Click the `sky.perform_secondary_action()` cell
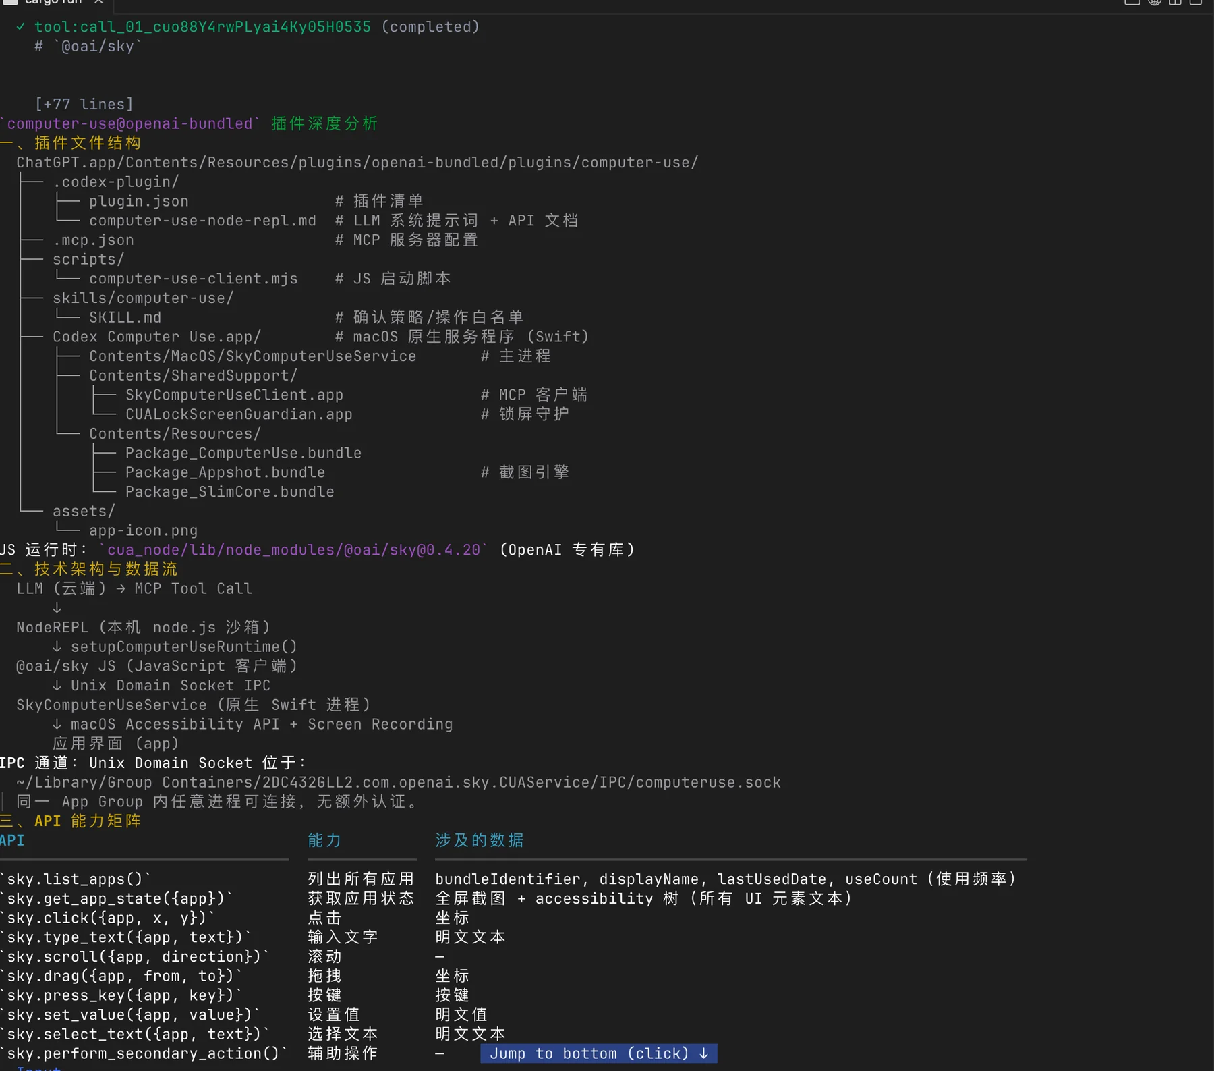The width and height of the screenshot is (1214, 1071). coord(144,1053)
